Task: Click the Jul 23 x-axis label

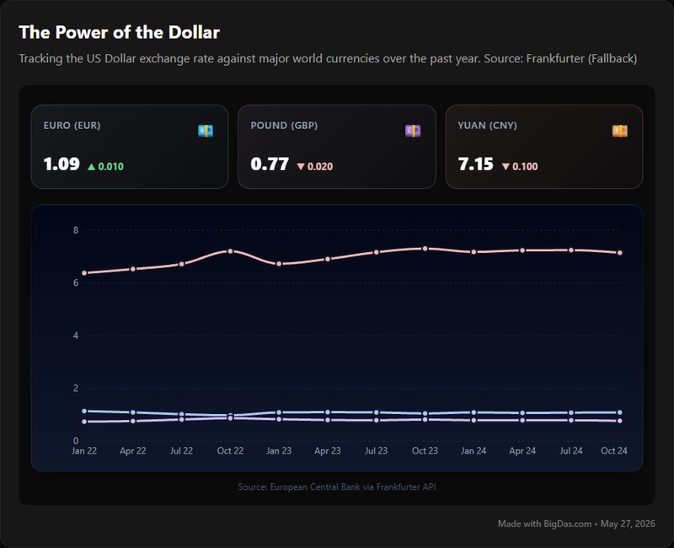Action: tap(377, 451)
